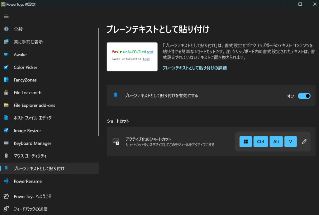
Task: Click the Color Picker eyedropper icon
Action: [x=6, y=67]
